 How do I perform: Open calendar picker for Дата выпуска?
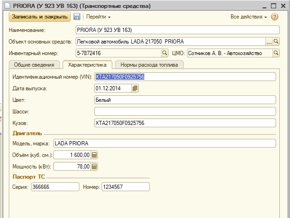[135, 88]
